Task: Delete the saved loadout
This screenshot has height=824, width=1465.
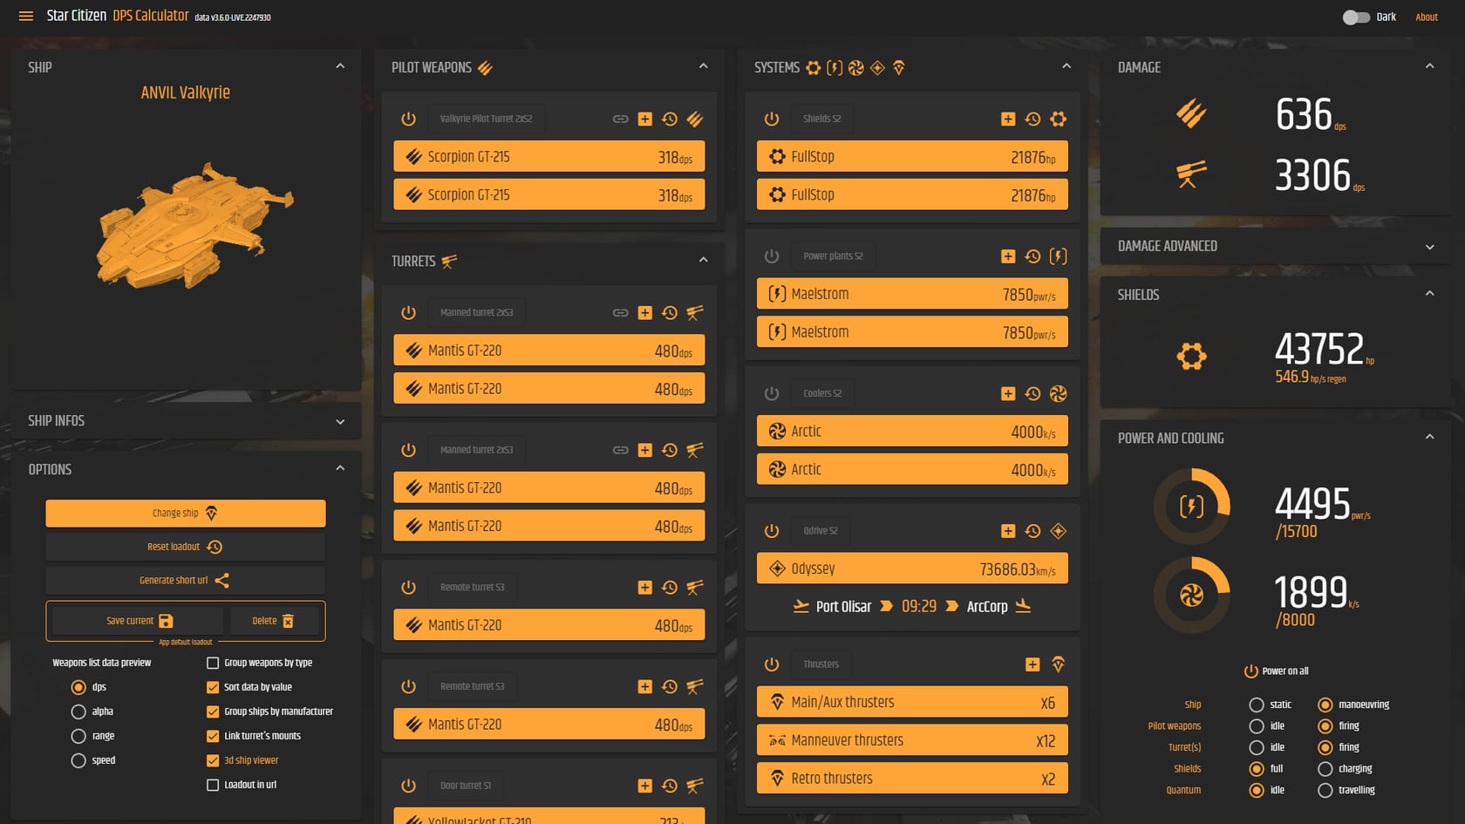Action: coord(273,621)
